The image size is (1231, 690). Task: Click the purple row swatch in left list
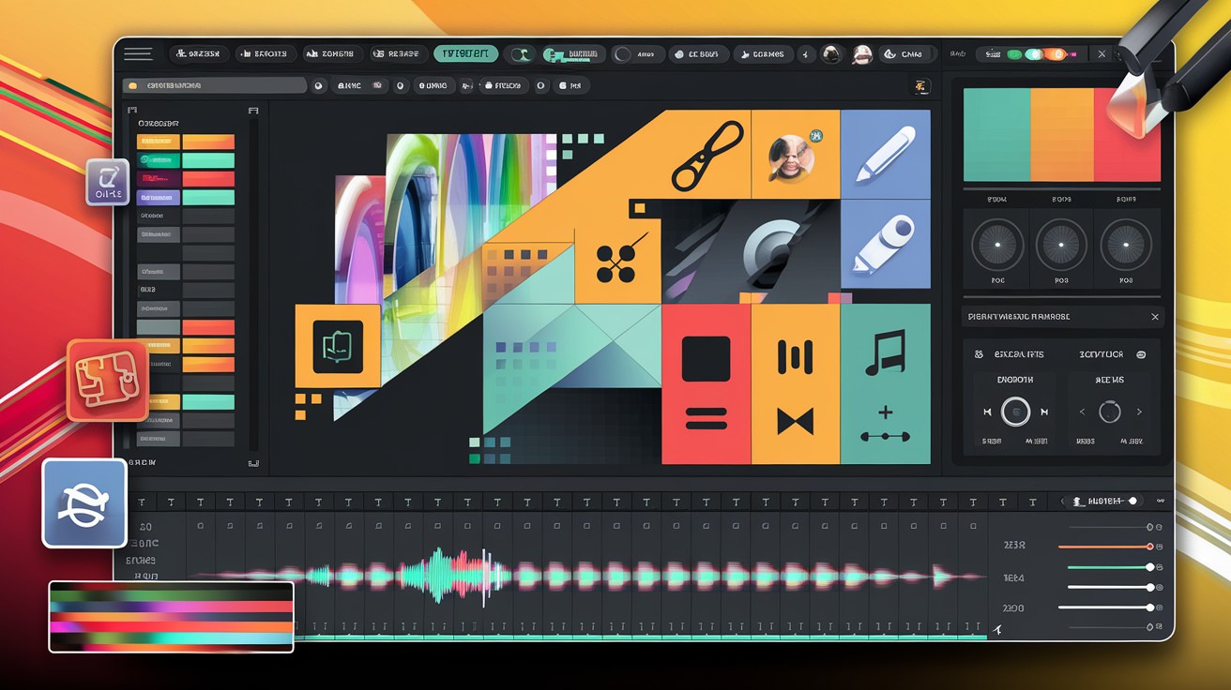tap(158, 198)
